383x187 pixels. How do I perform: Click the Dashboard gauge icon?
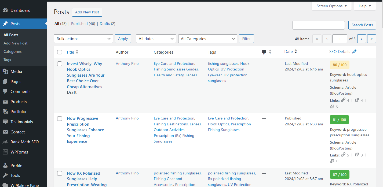click(5, 10)
